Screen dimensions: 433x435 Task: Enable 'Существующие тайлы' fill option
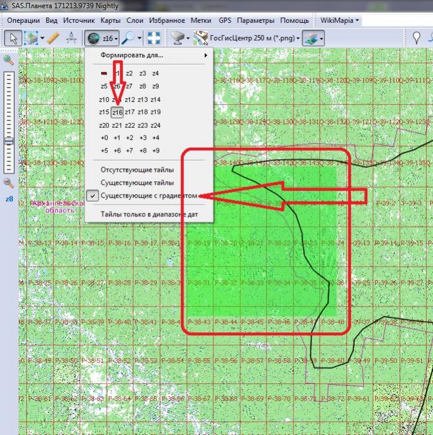(x=137, y=182)
